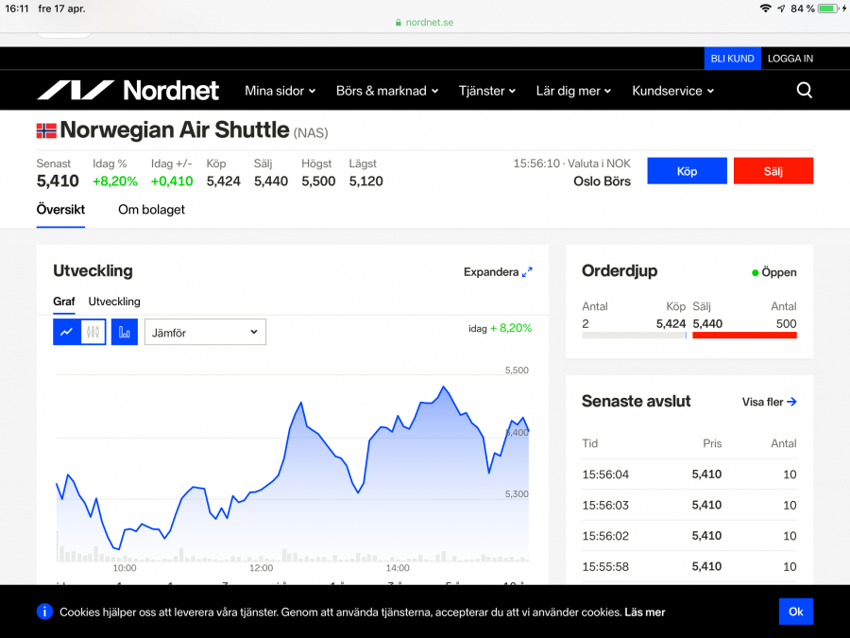This screenshot has height=638, width=850.
Task: Open the Kundservice menu
Action: [672, 91]
